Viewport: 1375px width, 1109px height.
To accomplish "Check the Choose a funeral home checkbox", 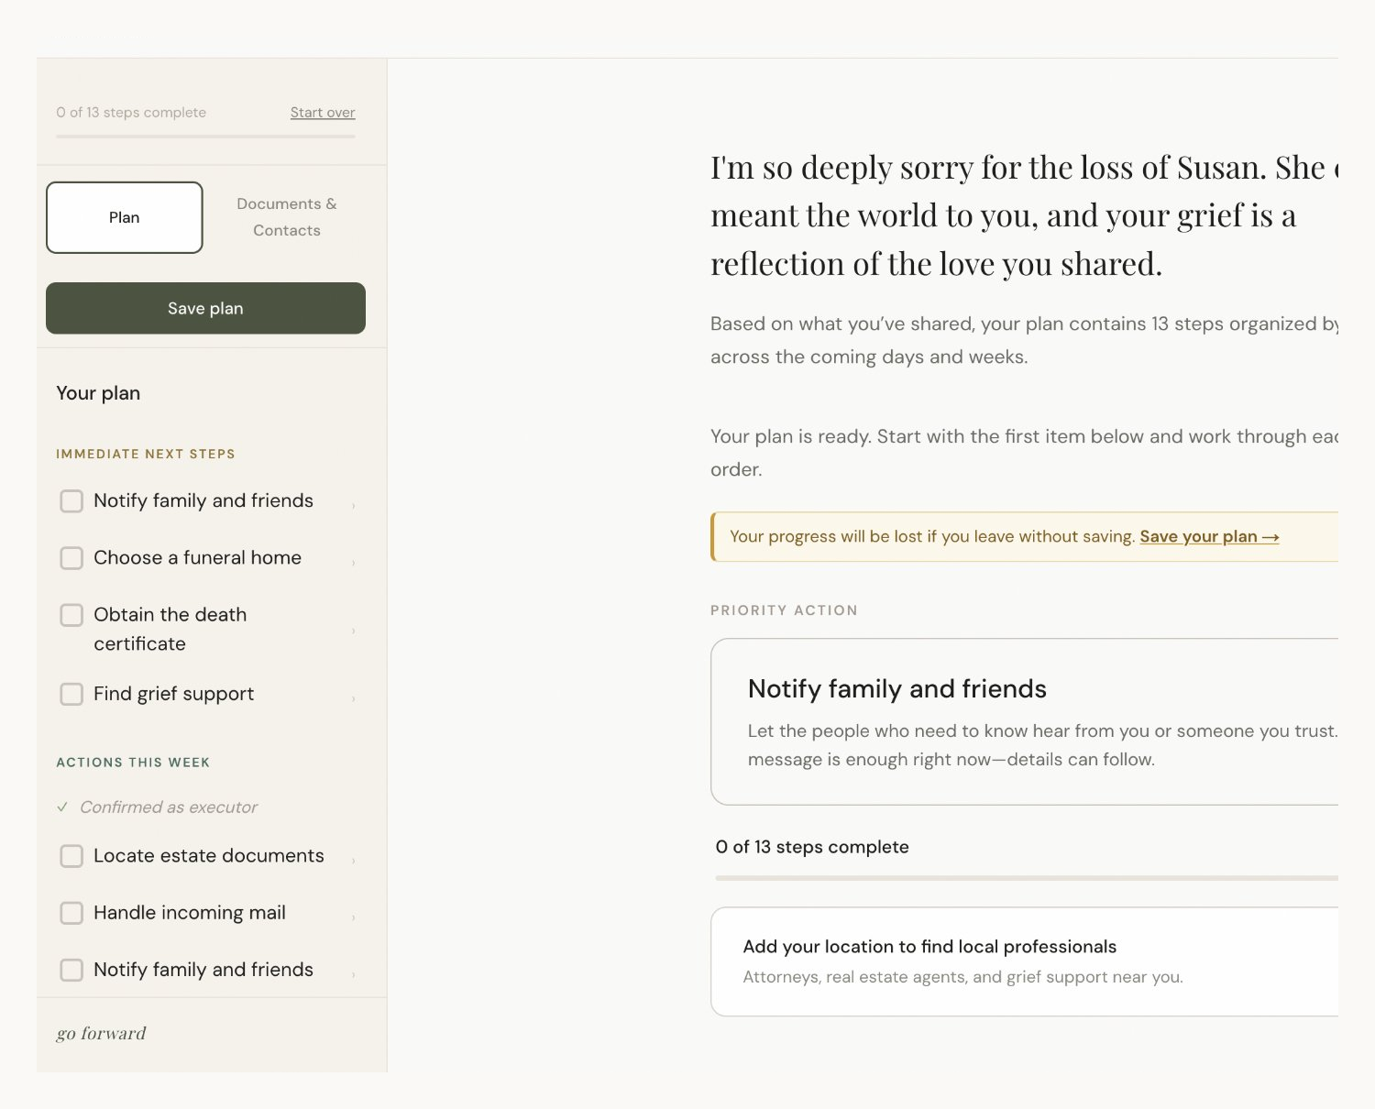I will pyautogui.click(x=71, y=558).
